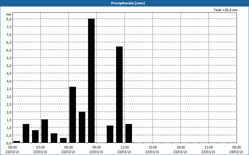The height and width of the screenshot is (155, 249).
Task: Click the 5,5 y-axis value
Action: [9, 58]
